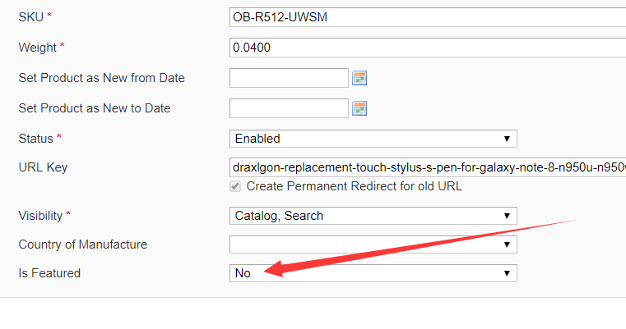Click the "URL Key" label text
The image size is (626, 329).
tap(43, 167)
